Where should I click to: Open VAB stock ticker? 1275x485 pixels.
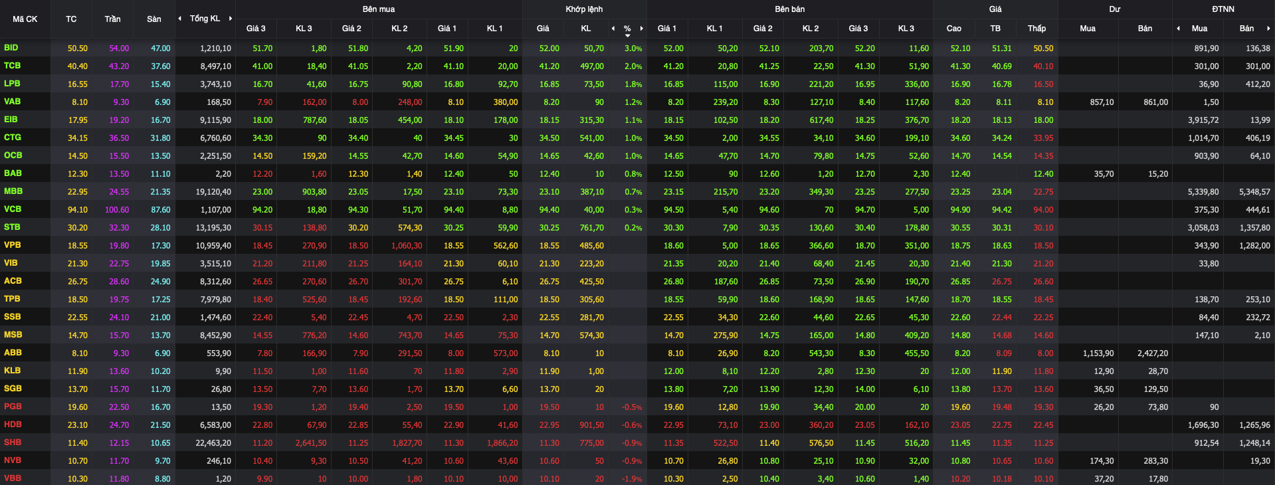(12, 102)
